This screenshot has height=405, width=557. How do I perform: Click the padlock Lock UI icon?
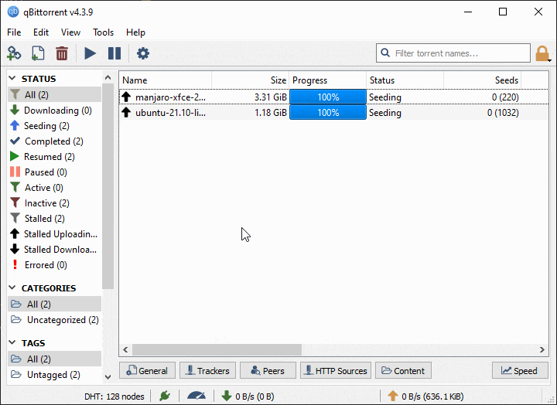542,53
